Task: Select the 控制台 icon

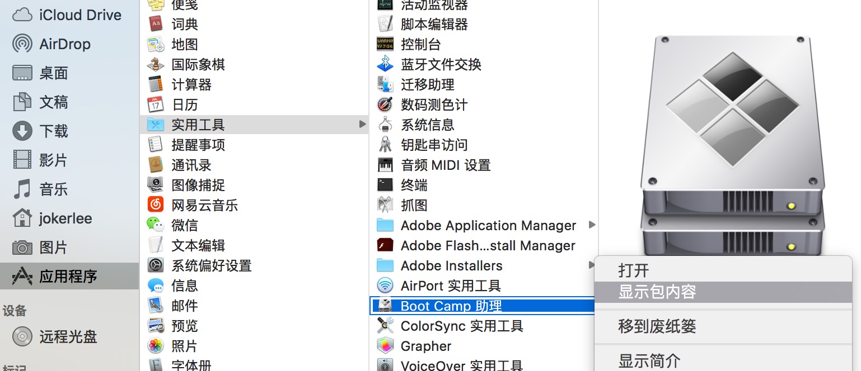Action: pyautogui.click(x=385, y=44)
